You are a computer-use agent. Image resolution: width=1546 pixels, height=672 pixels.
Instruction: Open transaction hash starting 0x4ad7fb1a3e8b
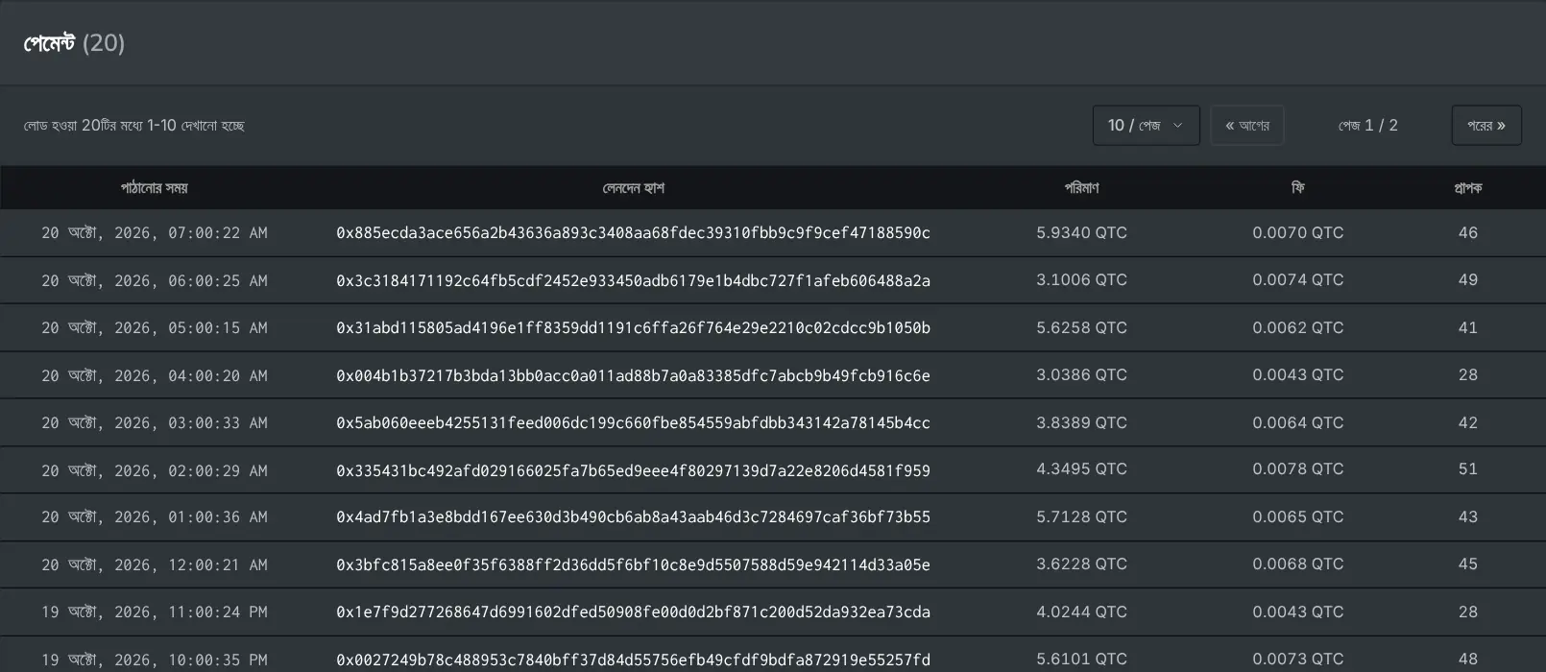tap(634, 517)
